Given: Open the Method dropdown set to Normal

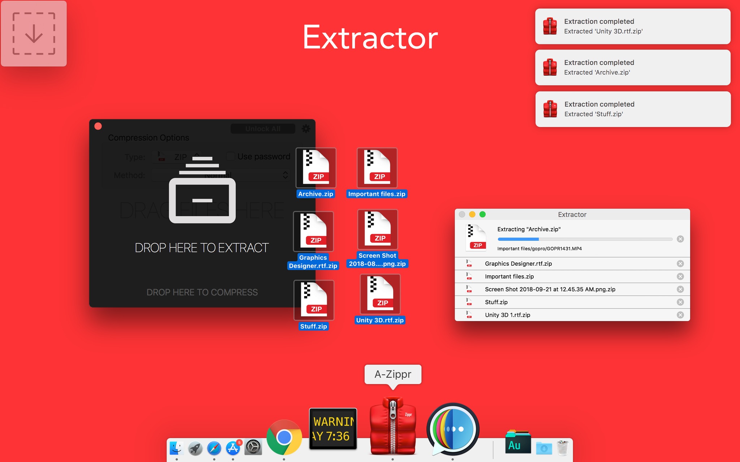Looking at the screenshot, I should [x=220, y=175].
